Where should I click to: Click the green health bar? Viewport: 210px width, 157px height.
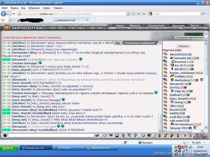coord(196,34)
